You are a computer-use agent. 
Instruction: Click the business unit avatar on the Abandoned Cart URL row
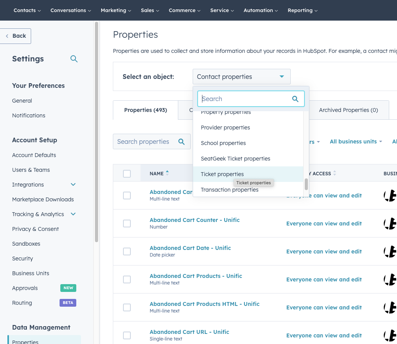[390, 335]
